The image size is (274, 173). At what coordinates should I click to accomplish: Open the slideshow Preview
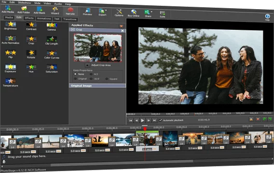pos(87,12)
